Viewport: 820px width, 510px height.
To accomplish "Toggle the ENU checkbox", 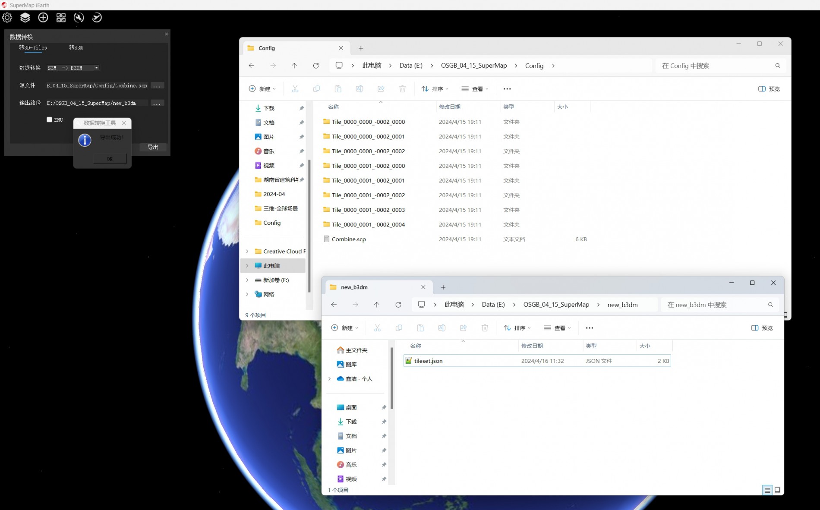I will 49,120.
